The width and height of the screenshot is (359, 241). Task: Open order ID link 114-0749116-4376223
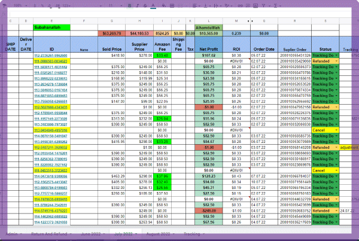(51, 211)
